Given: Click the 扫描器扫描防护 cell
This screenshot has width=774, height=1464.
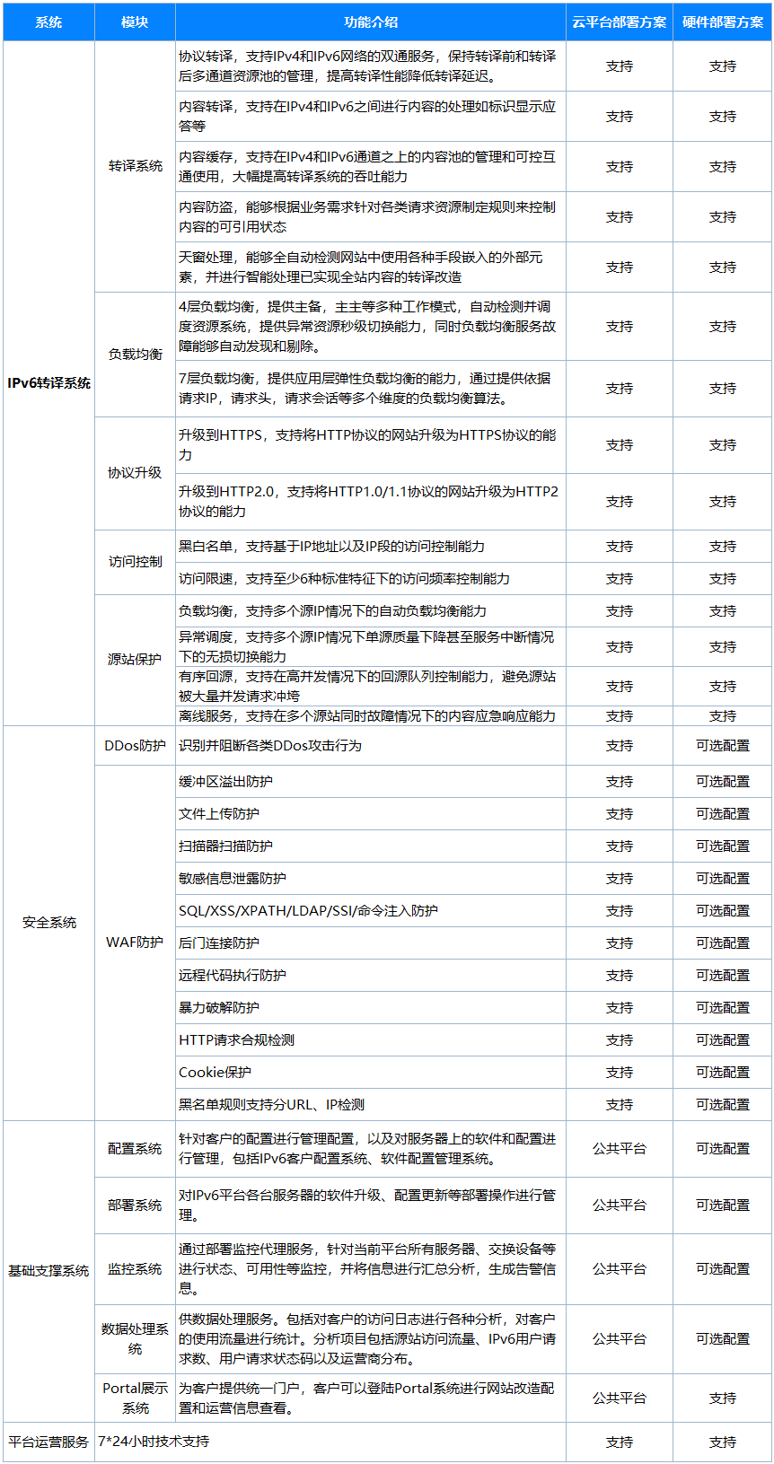Looking at the screenshot, I should point(371,846).
